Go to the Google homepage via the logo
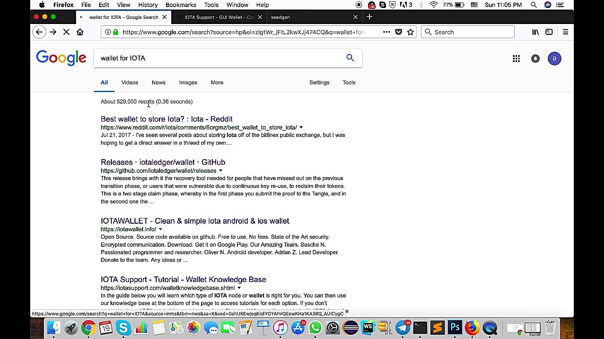The image size is (604, 339). tap(61, 58)
